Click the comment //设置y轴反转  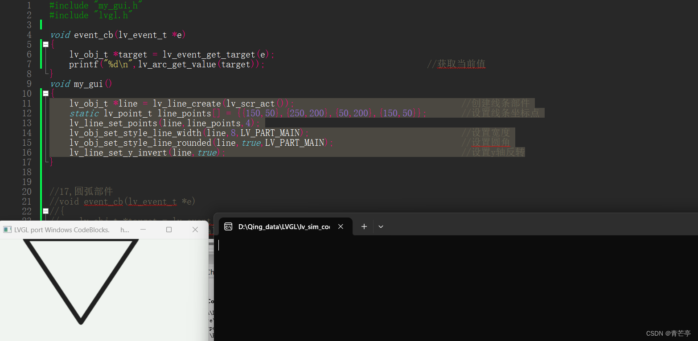493,152
